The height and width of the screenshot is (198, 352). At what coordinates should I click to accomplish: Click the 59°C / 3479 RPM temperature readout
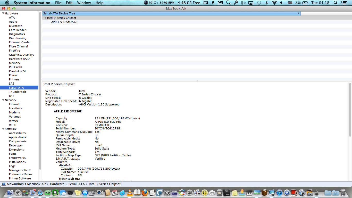(x=159, y=3)
